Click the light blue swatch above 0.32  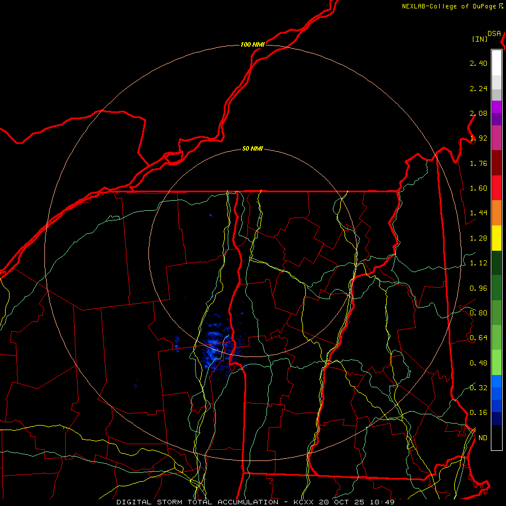pos(496,381)
